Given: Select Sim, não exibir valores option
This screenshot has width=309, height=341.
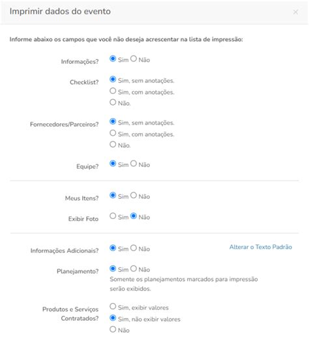Looking at the screenshot, I should coord(113,318).
